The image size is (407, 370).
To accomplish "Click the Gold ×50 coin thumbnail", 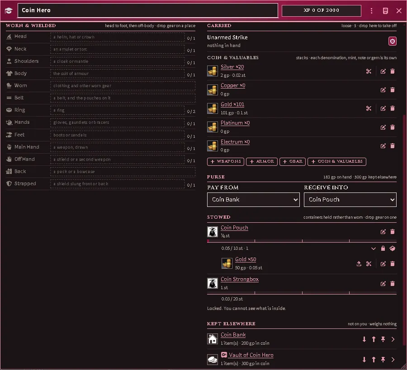I will pos(227,263).
